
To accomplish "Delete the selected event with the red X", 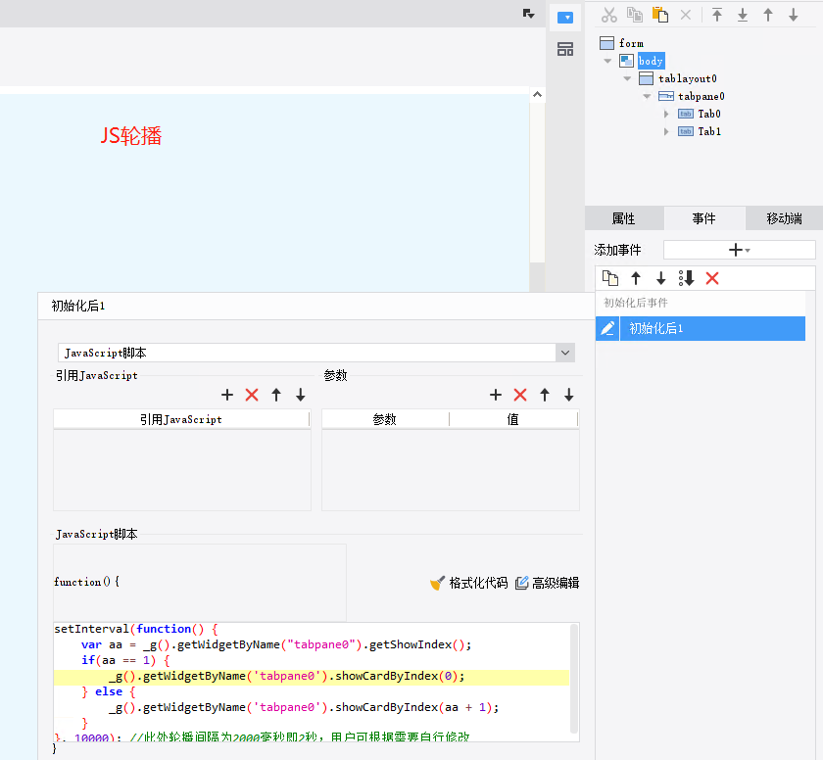I will tap(712, 278).
